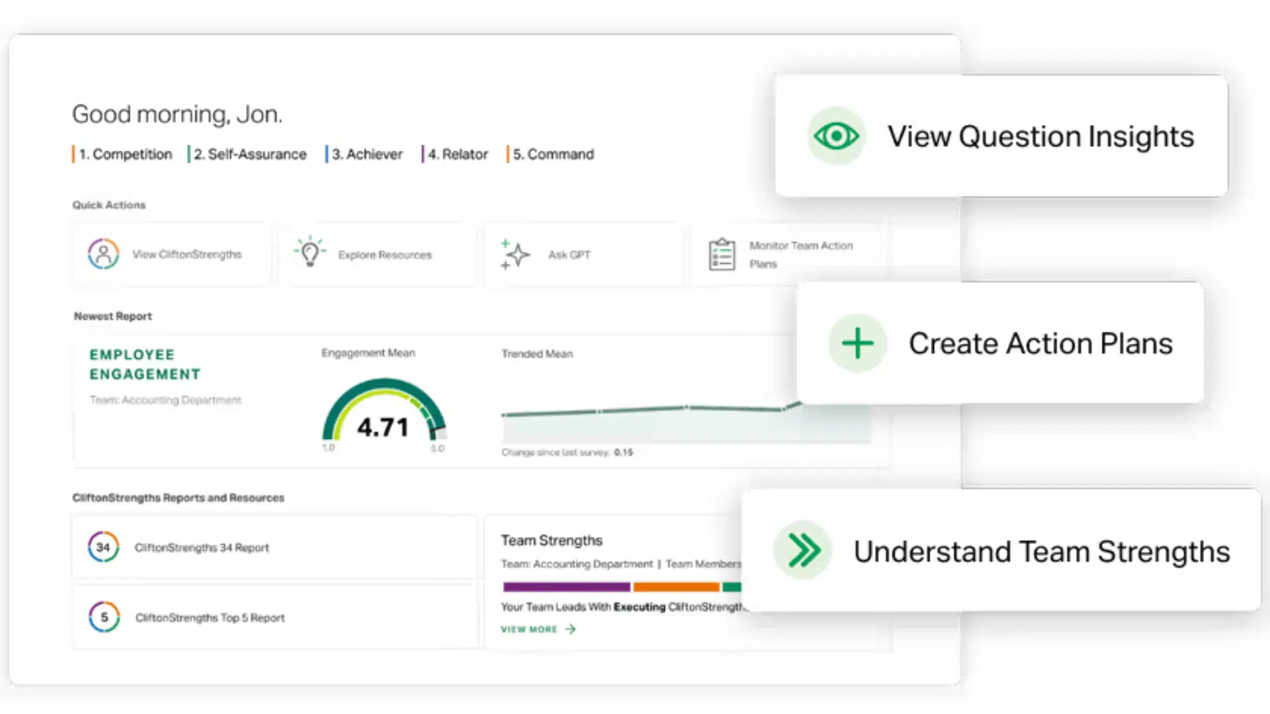Click the View CliftonStrengths profile icon

(x=103, y=254)
